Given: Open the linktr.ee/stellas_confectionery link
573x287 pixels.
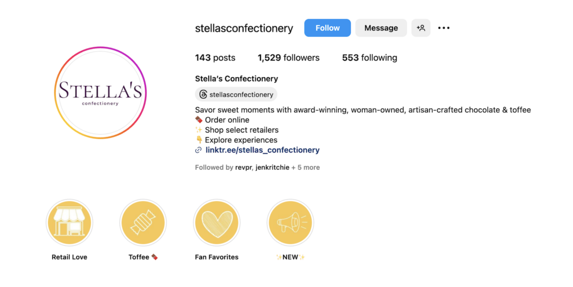Looking at the screenshot, I should 262,150.
